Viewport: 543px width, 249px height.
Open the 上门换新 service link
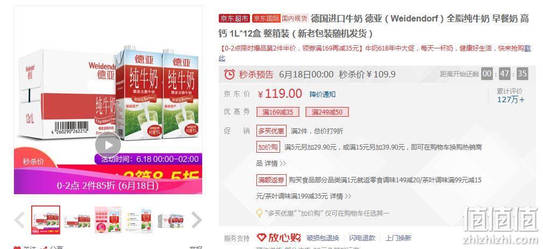pos(398,238)
